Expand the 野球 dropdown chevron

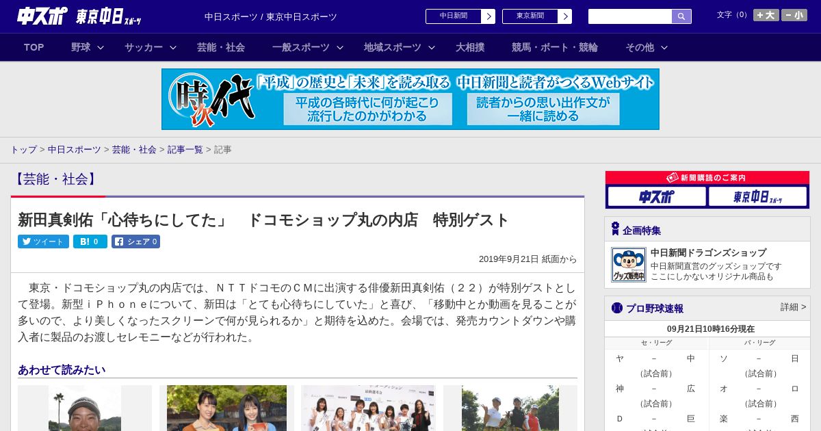[101, 47]
